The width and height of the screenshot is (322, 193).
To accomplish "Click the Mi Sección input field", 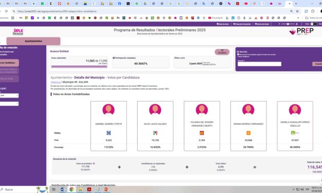I will tap(259, 64).
